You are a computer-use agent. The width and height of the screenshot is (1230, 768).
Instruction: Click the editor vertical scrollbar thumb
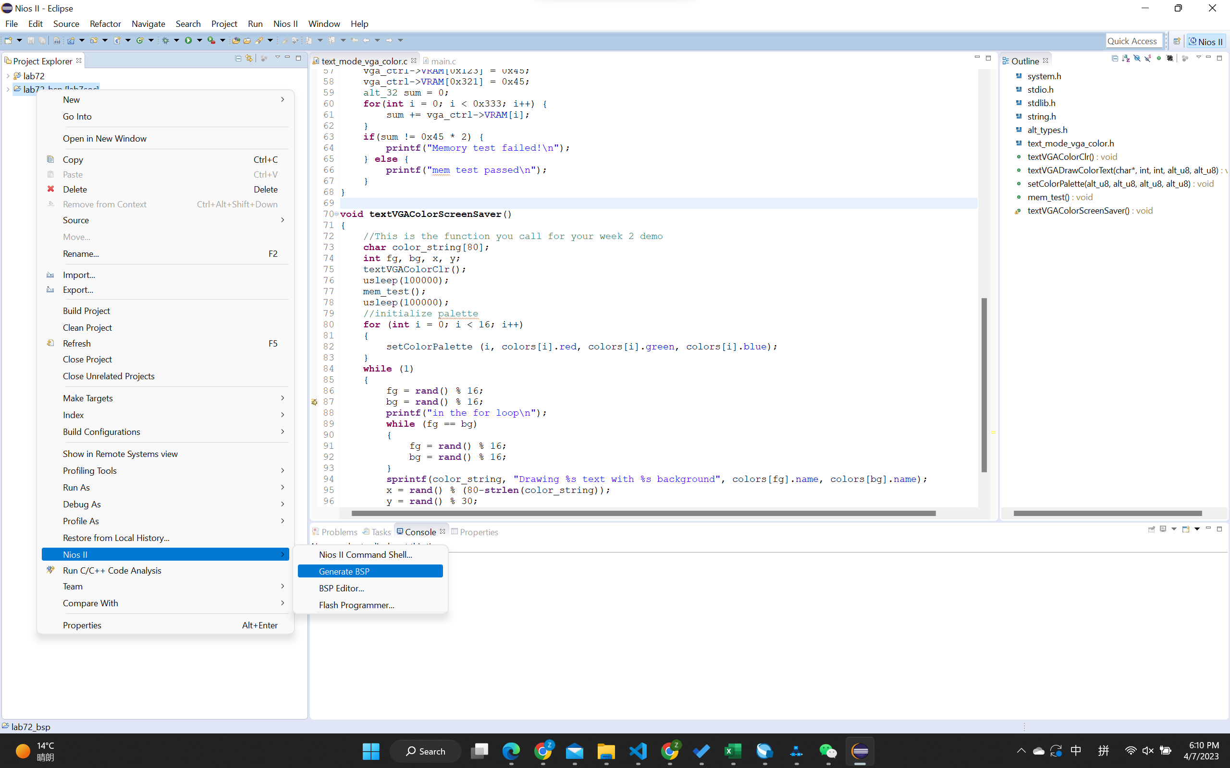pos(984,384)
